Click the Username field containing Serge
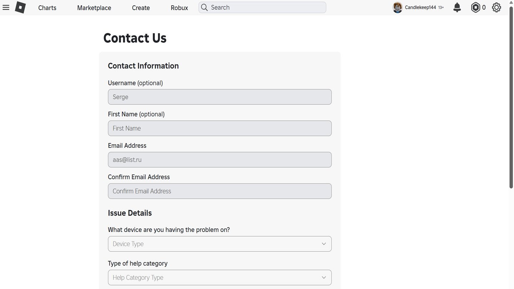The height and width of the screenshot is (289, 514). (x=220, y=97)
